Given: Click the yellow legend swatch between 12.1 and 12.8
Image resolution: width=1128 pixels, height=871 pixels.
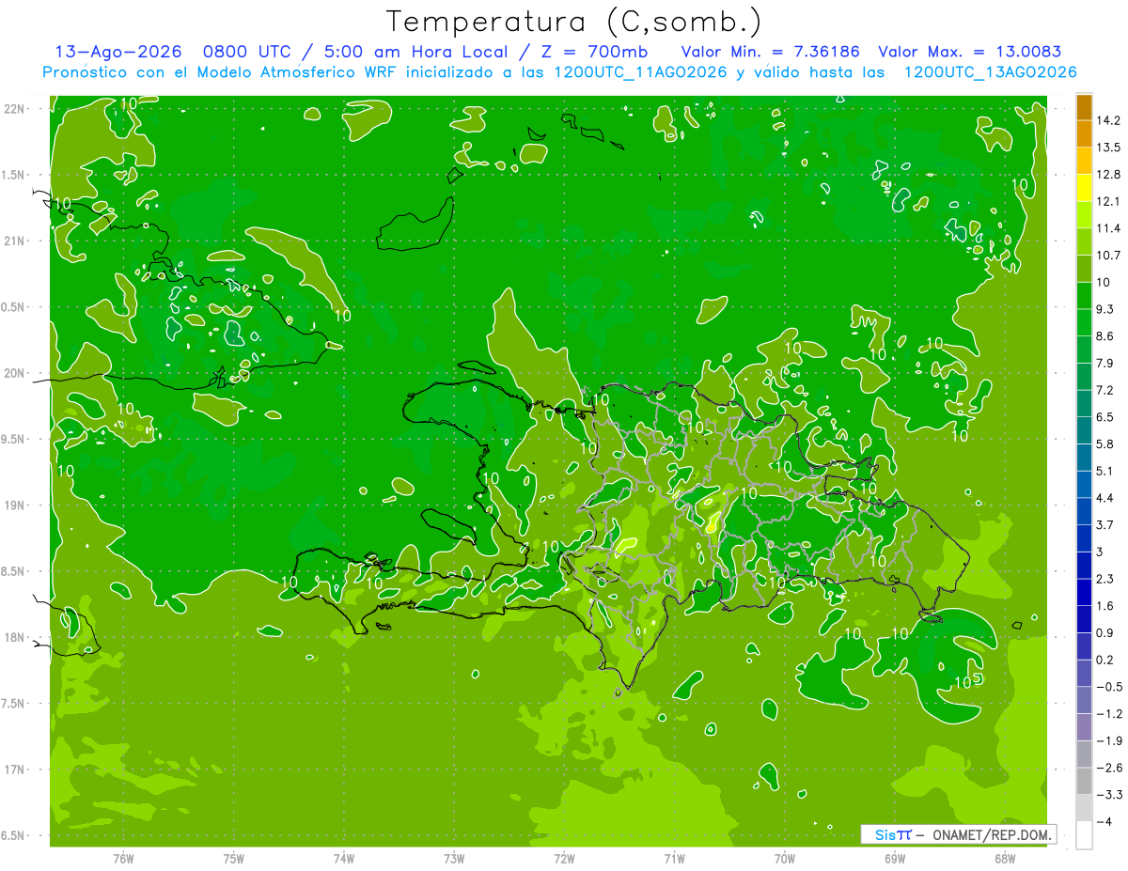Looking at the screenshot, I should click(1084, 188).
